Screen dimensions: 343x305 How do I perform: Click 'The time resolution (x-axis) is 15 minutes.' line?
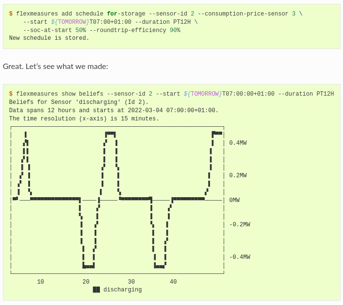84,119
